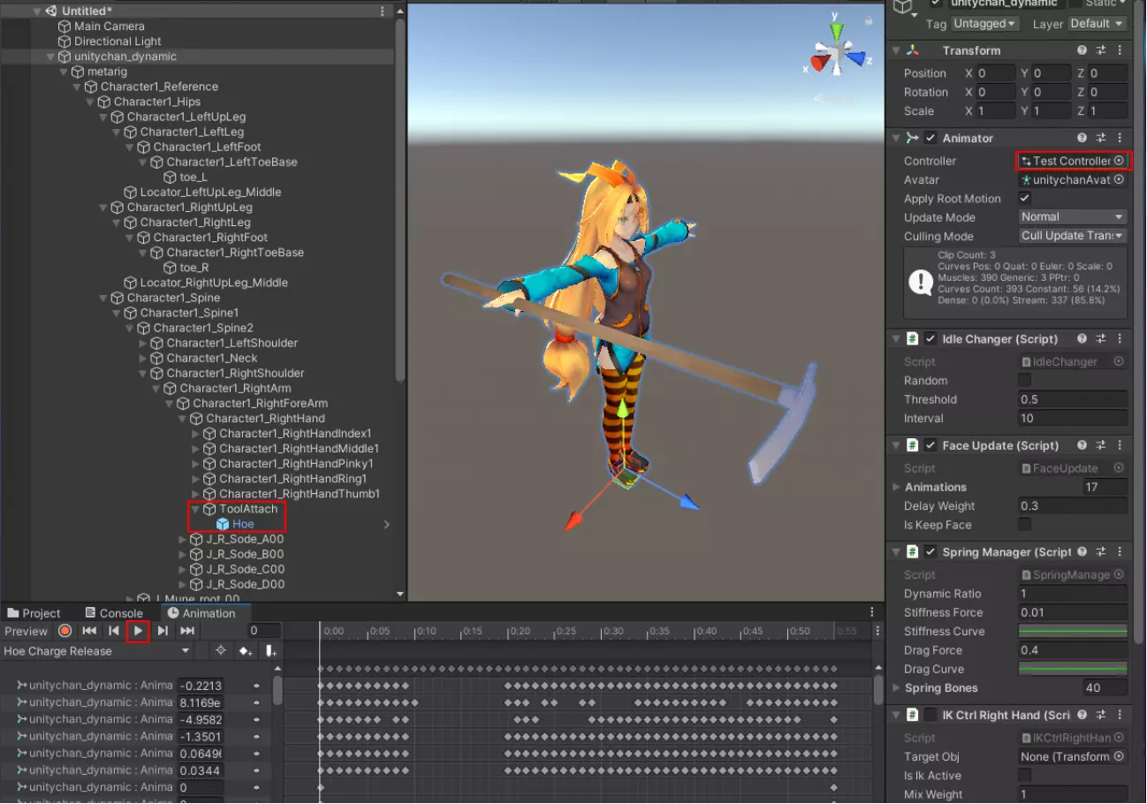
Task: Step to the next keyframe
Action: 163,631
